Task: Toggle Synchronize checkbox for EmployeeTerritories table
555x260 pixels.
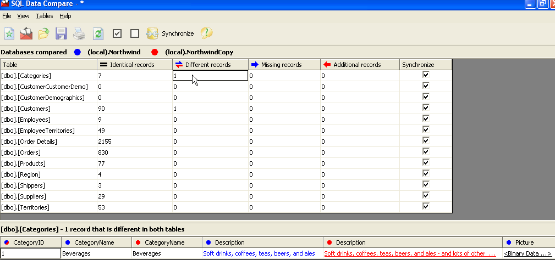Action: pyautogui.click(x=426, y=129)
